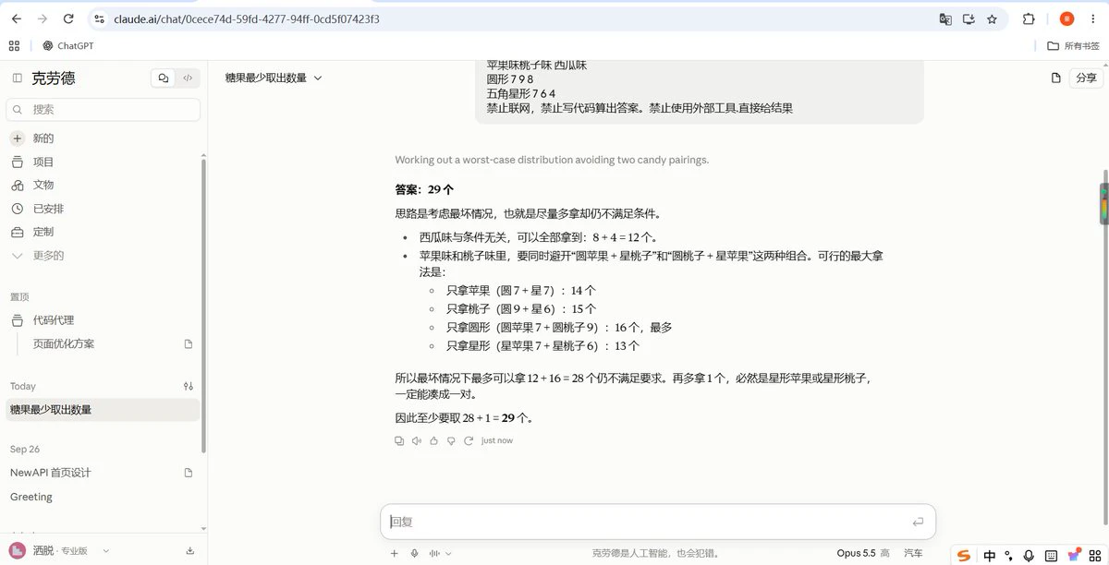
Task: Start dictation with the microphone icon
Action: point(414,553)
